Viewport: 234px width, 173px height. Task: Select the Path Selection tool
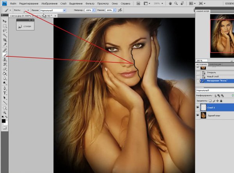[5, 98]
